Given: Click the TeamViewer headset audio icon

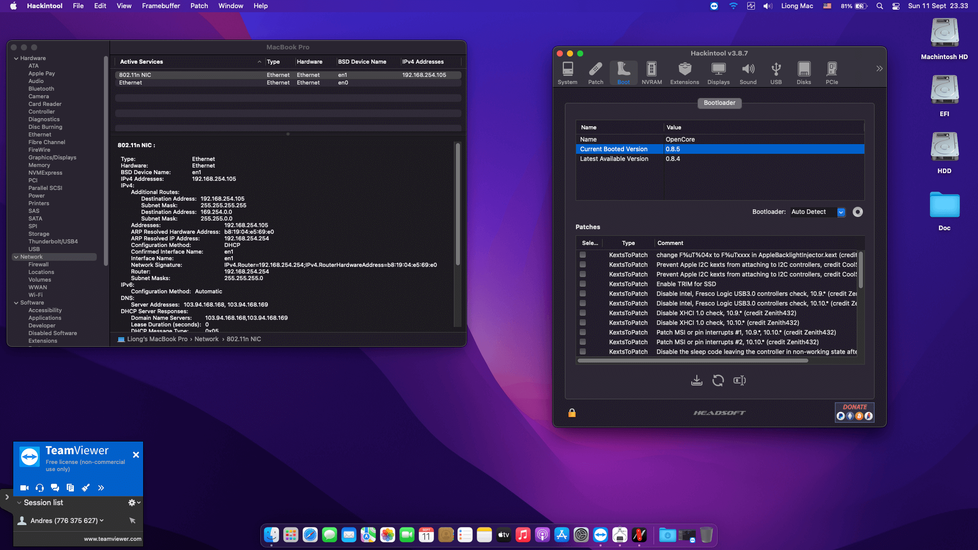Looking at the screenshot, I should [40, 488].
